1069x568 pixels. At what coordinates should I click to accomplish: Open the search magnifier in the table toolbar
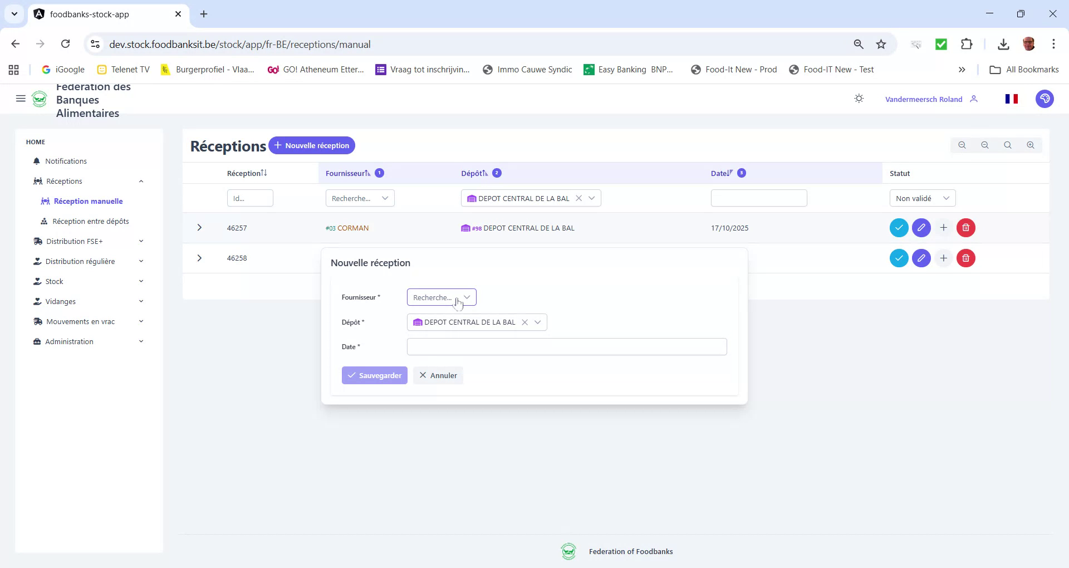(x=1008, y=145)
